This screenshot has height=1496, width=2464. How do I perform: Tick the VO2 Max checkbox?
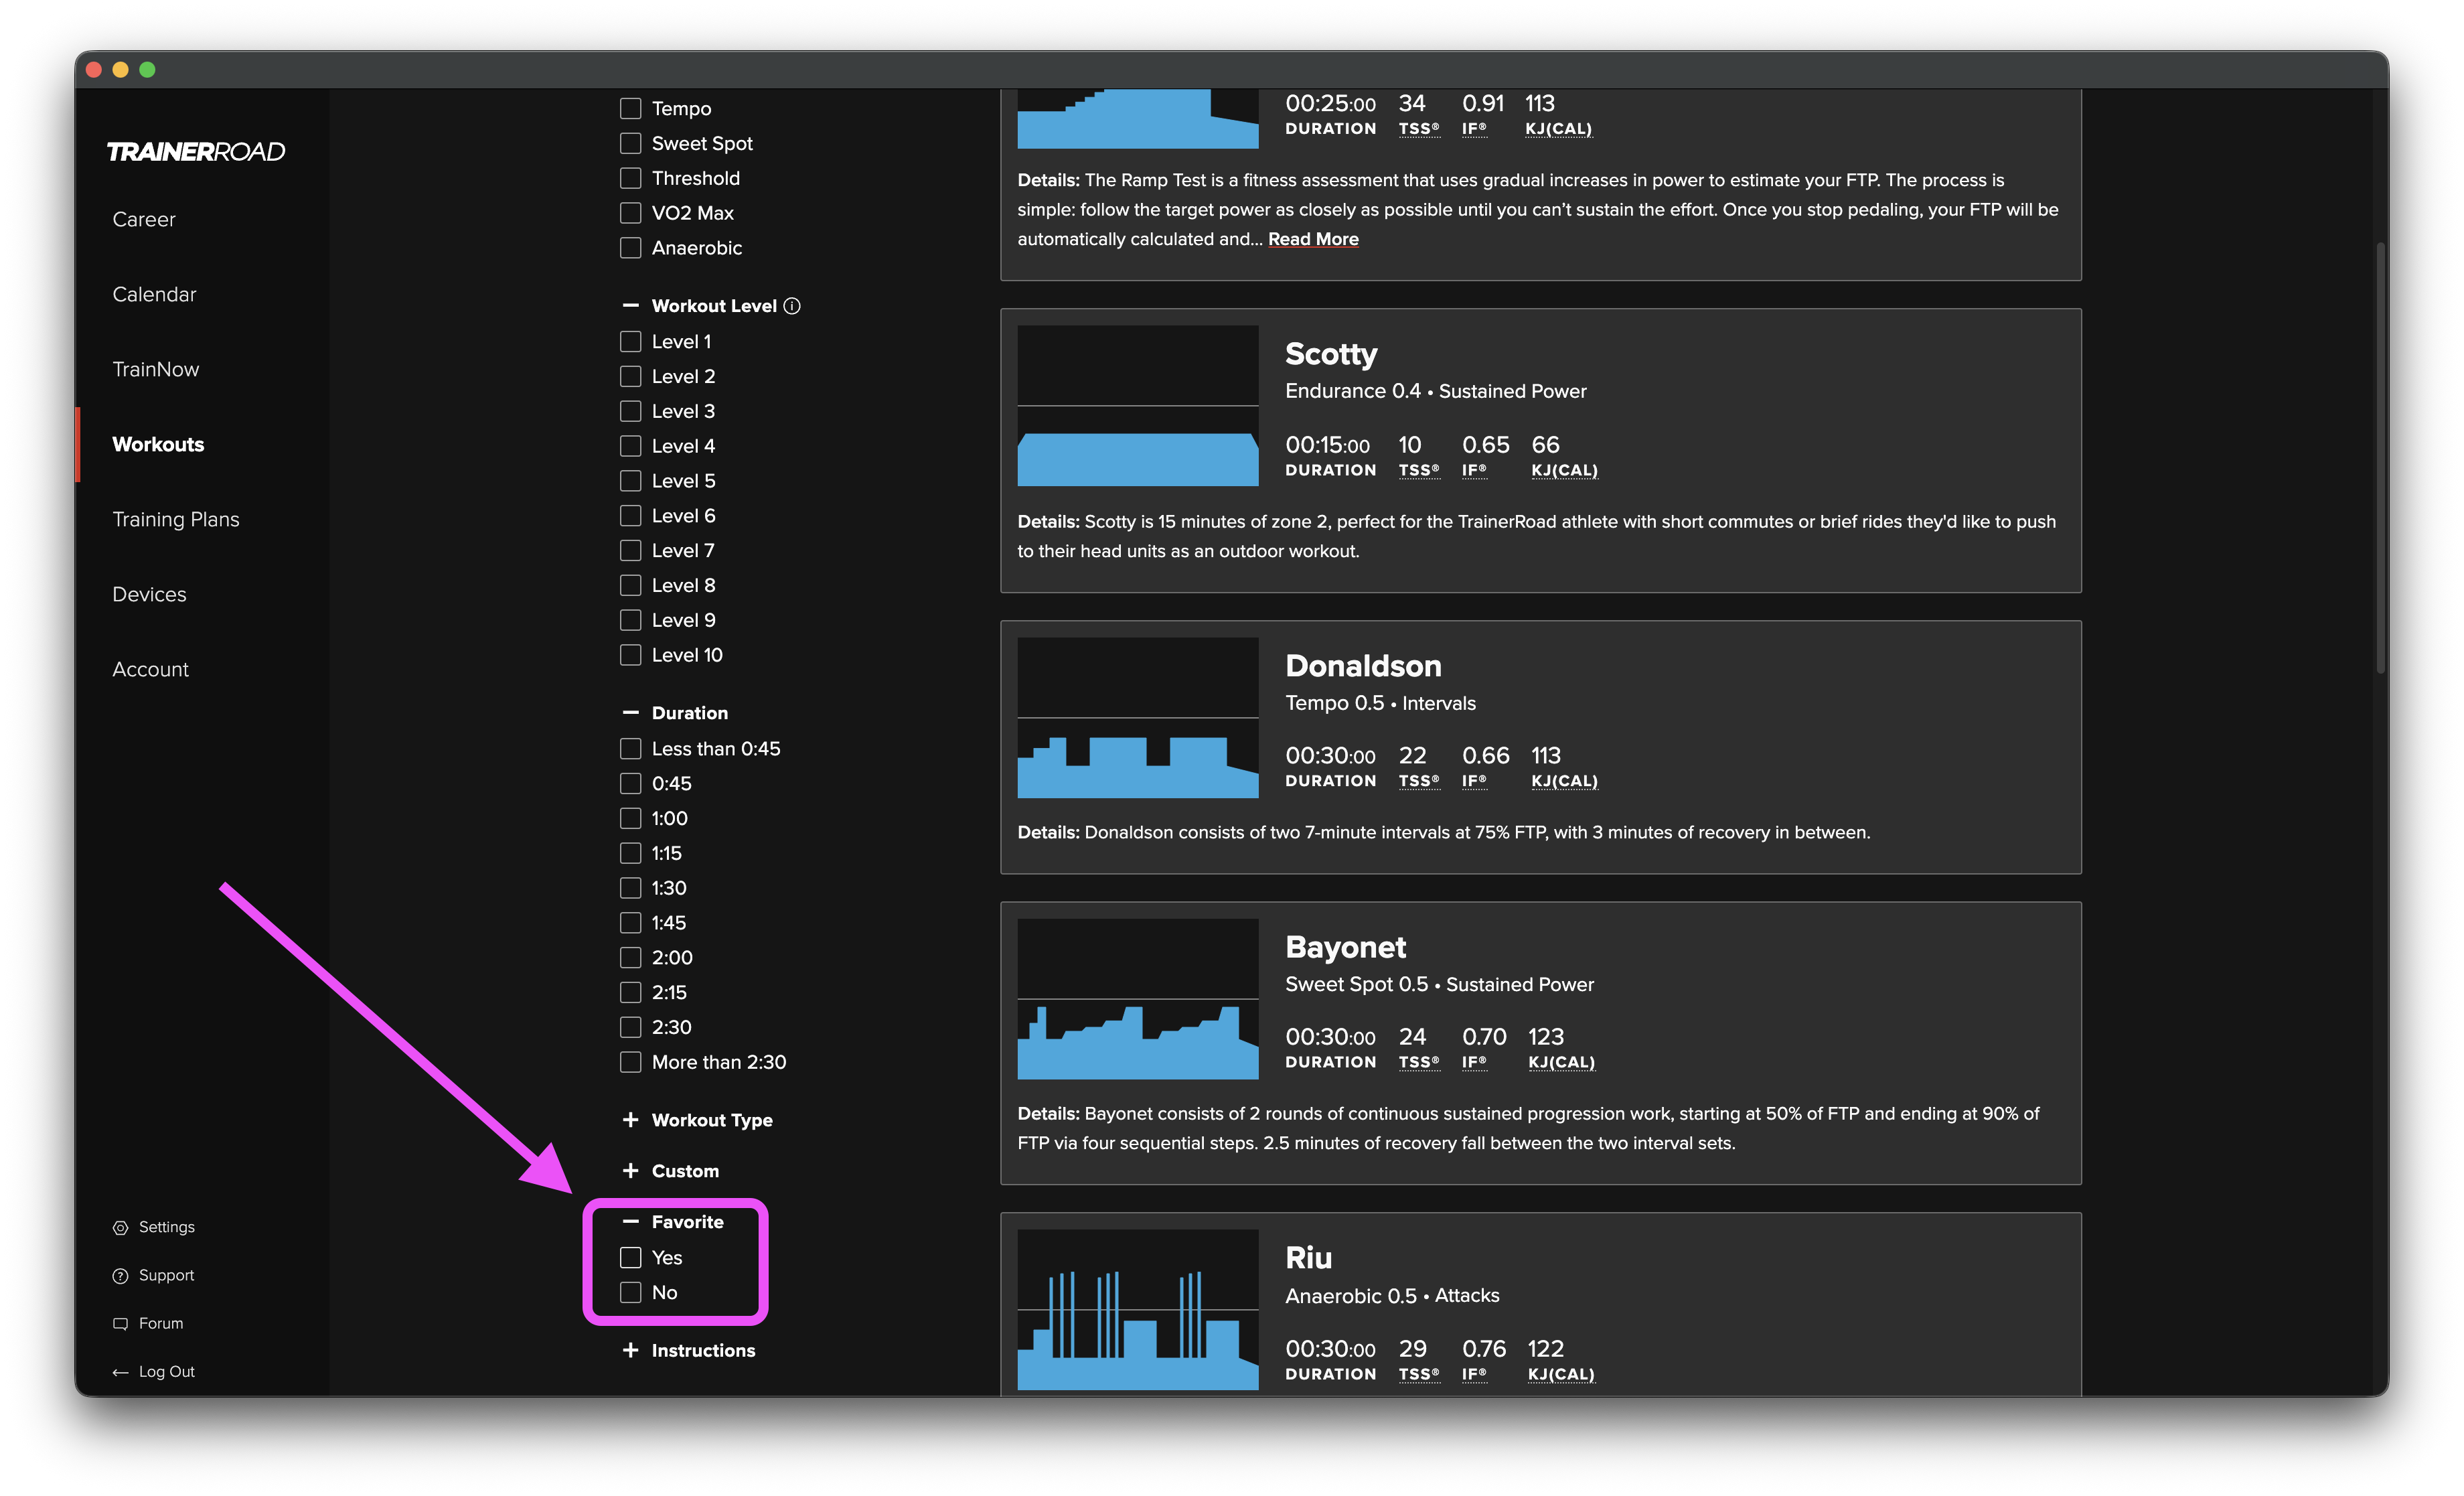point(630,213)
